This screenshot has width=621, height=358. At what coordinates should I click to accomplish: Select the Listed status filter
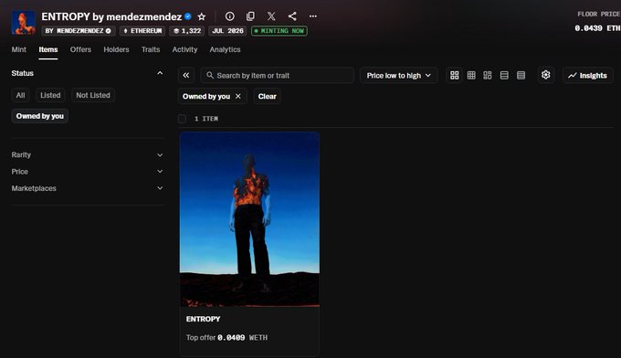pos(50,96)
